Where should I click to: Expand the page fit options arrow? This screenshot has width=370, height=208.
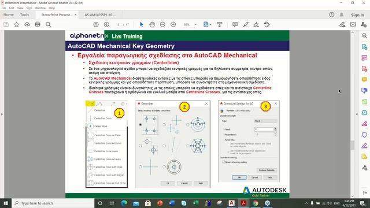(210, 24)
